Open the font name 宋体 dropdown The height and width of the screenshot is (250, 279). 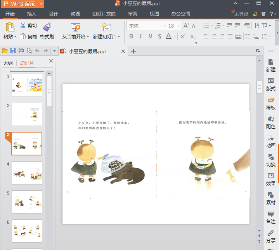(165, 26)
